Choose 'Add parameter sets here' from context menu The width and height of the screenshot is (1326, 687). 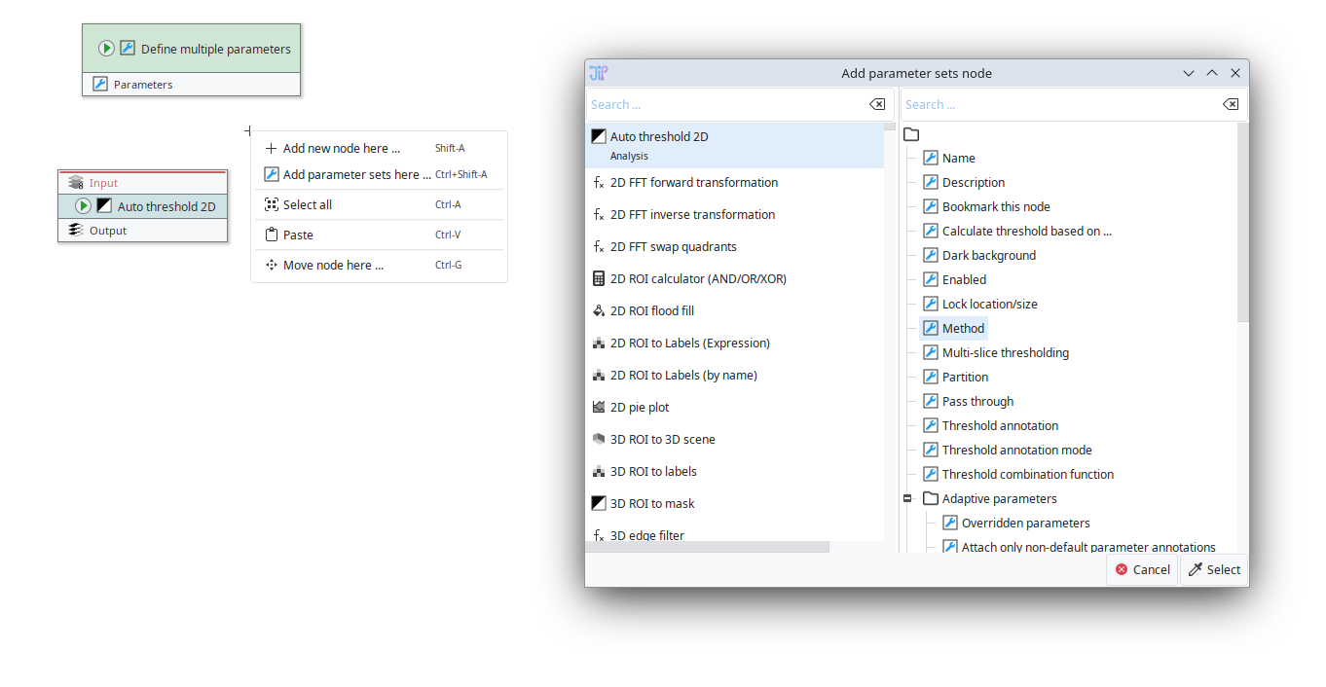(356, 175)
